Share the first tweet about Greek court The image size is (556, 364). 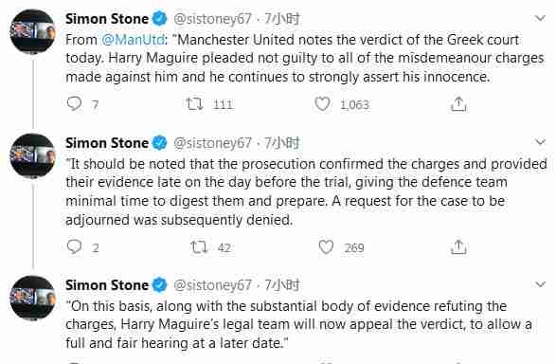pyautogui.click(x=458, y=104)
